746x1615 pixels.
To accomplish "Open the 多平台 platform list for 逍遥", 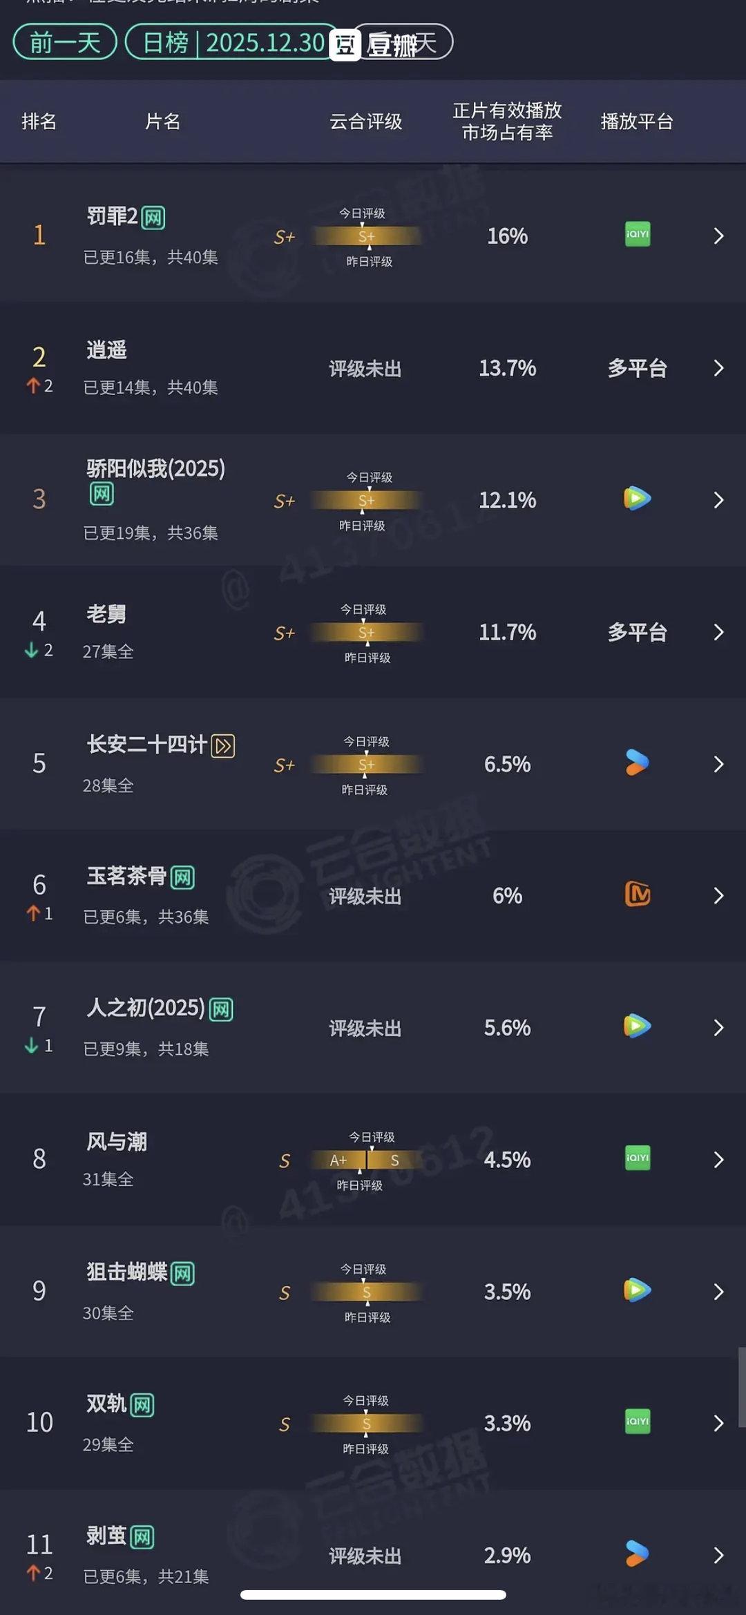I will click(636, 368).
